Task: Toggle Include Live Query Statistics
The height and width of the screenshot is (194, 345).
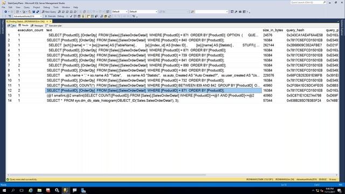Action: [92, 16]
